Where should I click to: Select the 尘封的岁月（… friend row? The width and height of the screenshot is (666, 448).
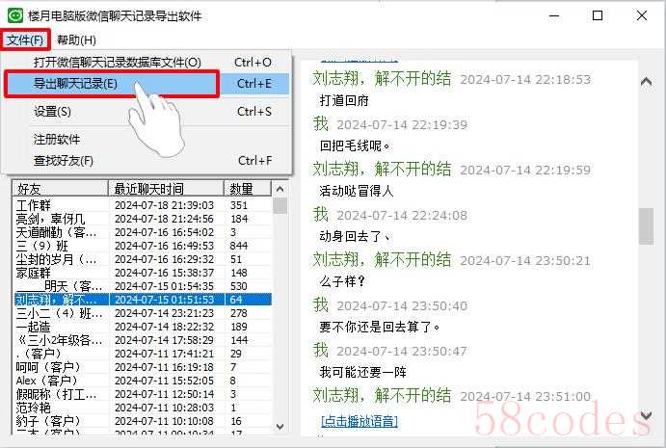(143, 259)
